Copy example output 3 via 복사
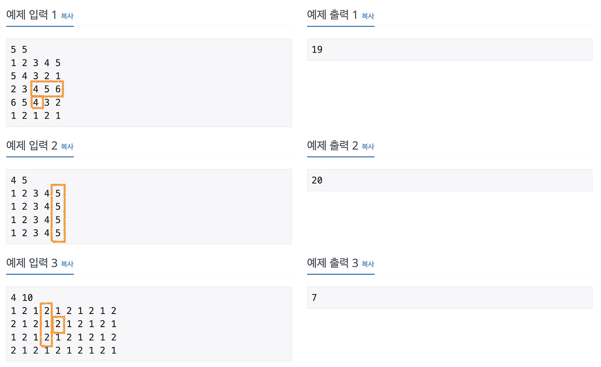601x367 pixels. pyautogui.click(x=367, y=264)
